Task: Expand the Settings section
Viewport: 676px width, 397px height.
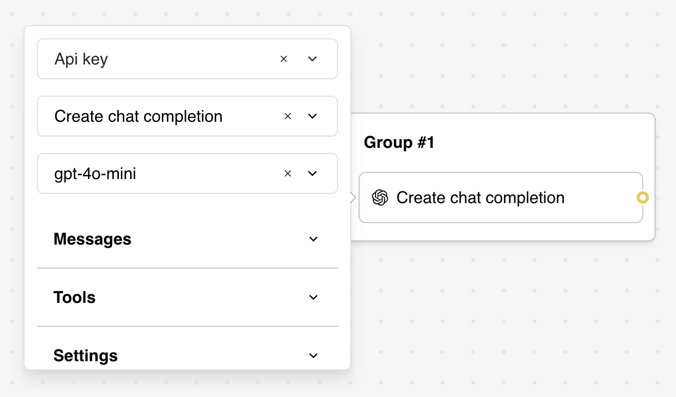Action: (313, 356)
